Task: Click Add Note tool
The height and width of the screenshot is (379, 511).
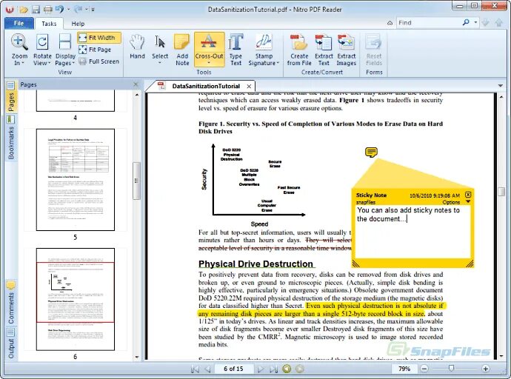Action: (x=182, y=50)
